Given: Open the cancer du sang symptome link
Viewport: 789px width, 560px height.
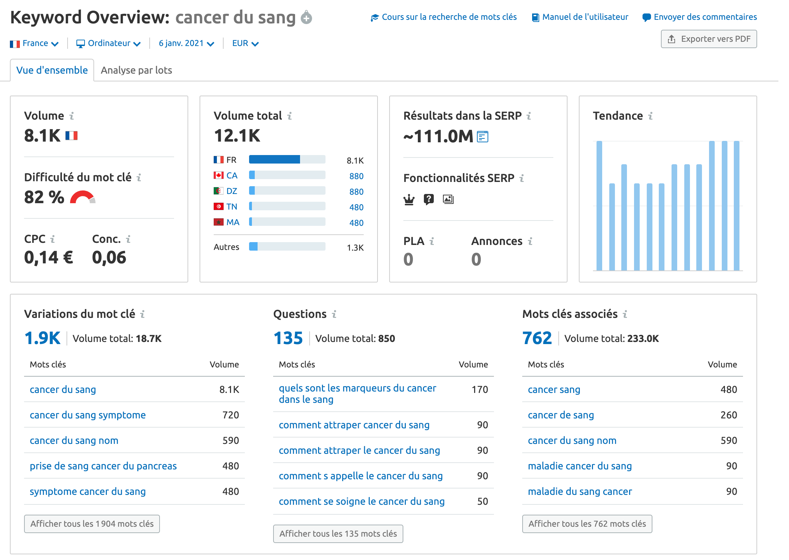Looking at the screenshot, I should click(88, 415).
